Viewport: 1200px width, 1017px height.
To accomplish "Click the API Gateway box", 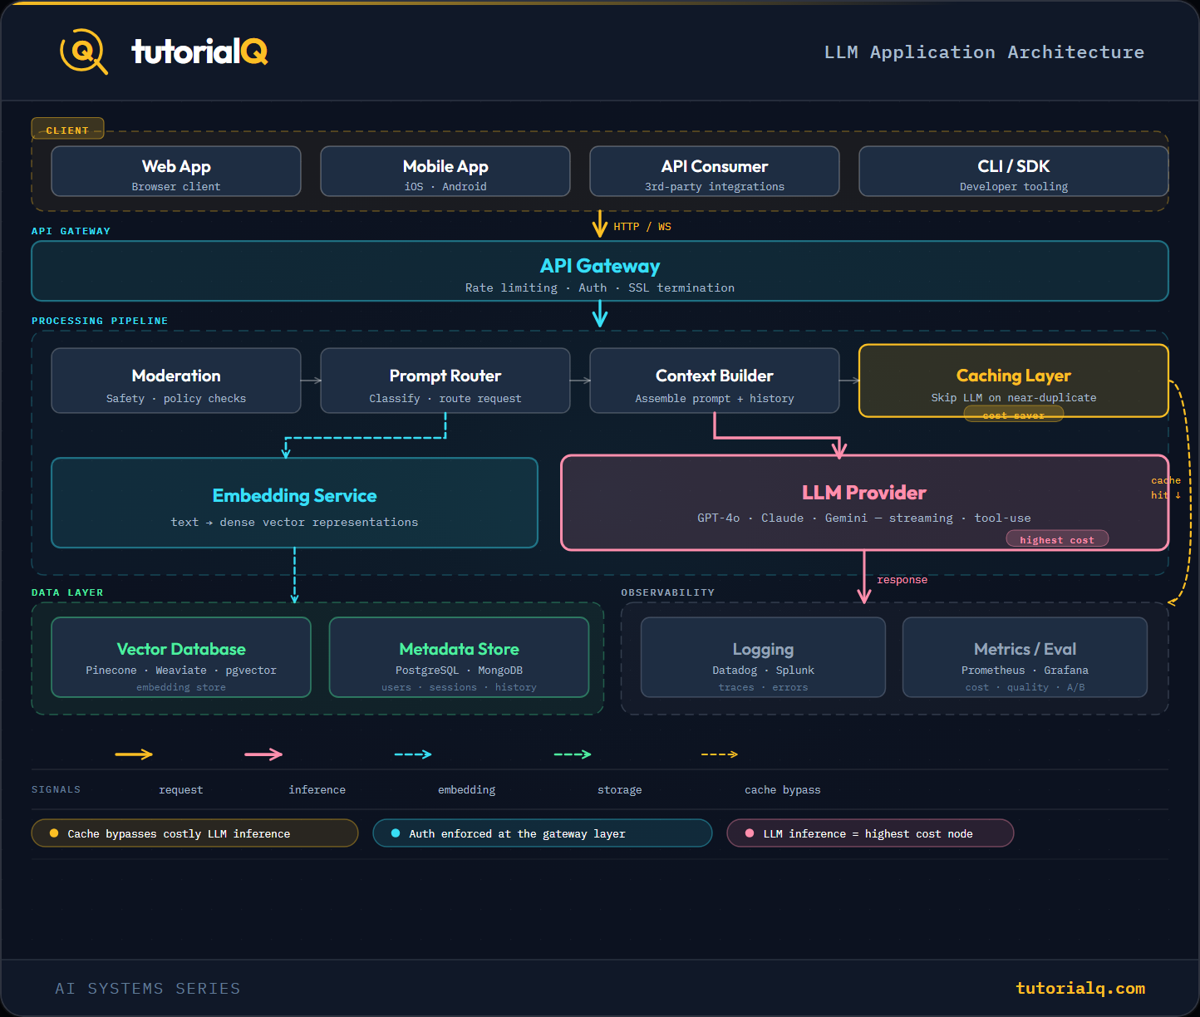I will pos(600,271).
